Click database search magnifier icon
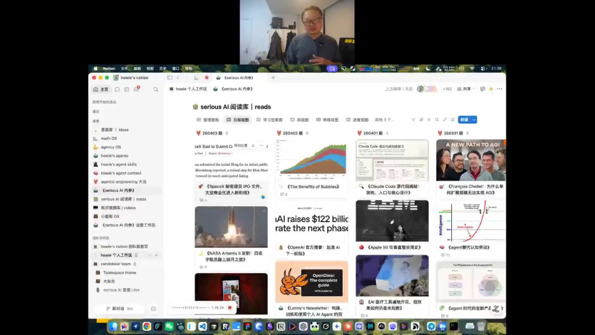Image resolution: width=595 pixels, height=335 pixels. click(437, 120)
